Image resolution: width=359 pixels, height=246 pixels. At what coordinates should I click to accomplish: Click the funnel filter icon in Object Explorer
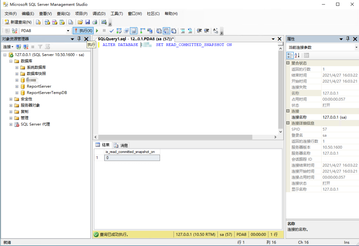point(40,47)
